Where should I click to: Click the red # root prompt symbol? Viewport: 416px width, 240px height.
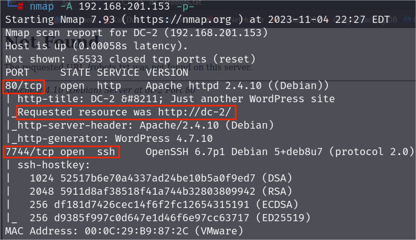coord(20,6)
